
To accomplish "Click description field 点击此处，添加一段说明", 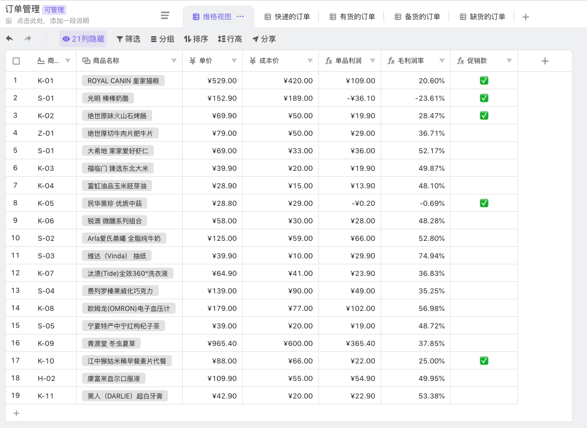I will (x=53, y=21).
